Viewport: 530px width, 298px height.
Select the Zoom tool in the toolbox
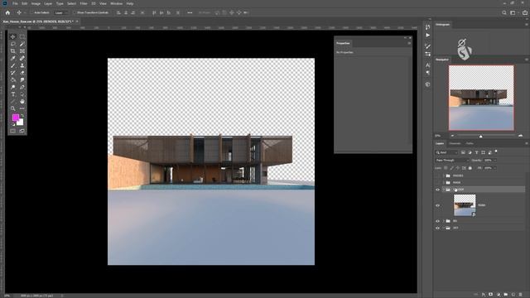pos(13,108)
